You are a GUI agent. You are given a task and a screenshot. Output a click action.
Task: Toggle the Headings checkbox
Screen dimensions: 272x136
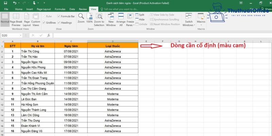pyautogui.click(x=59, y=22)
